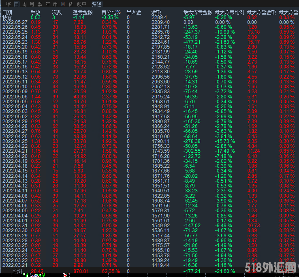This screenshot has width=299, height=277.
Task: Select the 日 daily statistics tab
Action: click(16, 4)
